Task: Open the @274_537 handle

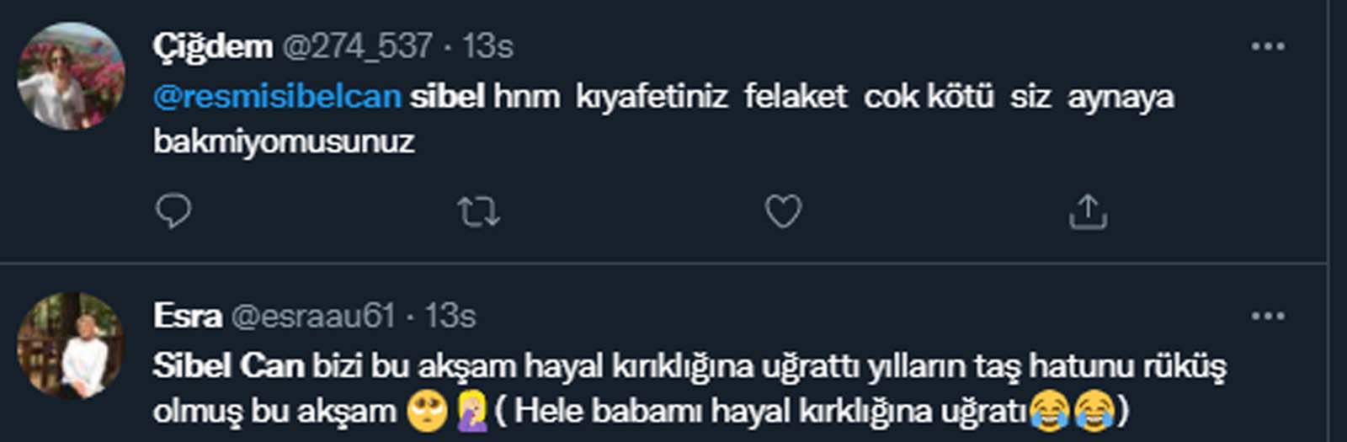Action: click(357, 46)
